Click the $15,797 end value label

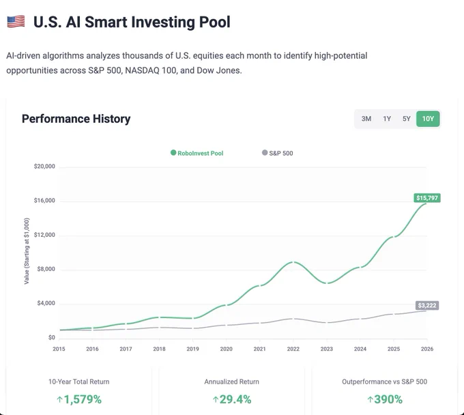click(427, 198)
